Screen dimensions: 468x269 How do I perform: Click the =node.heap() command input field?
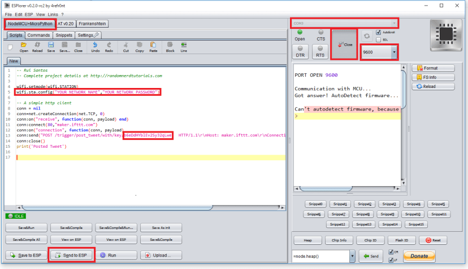pyautogui.click(x=321, y=256)
